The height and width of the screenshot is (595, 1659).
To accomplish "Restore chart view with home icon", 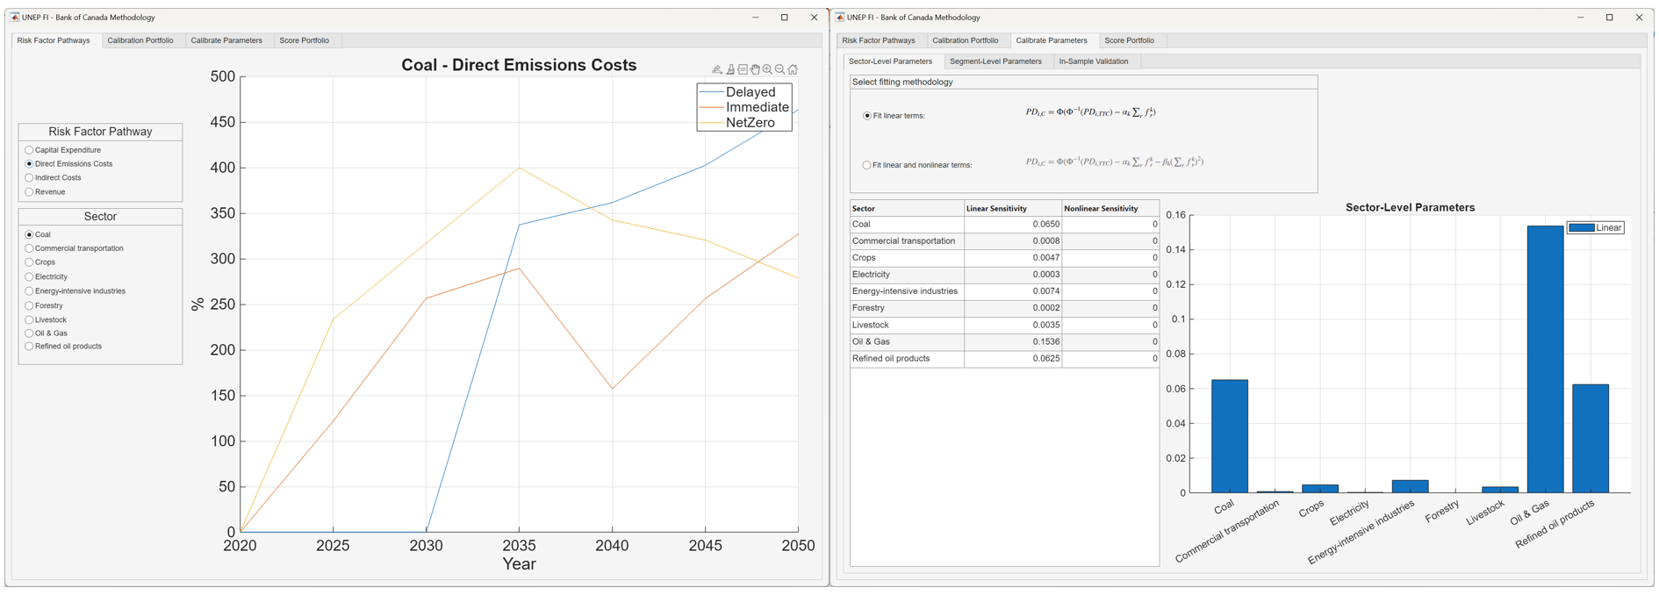I will [793, 69].
